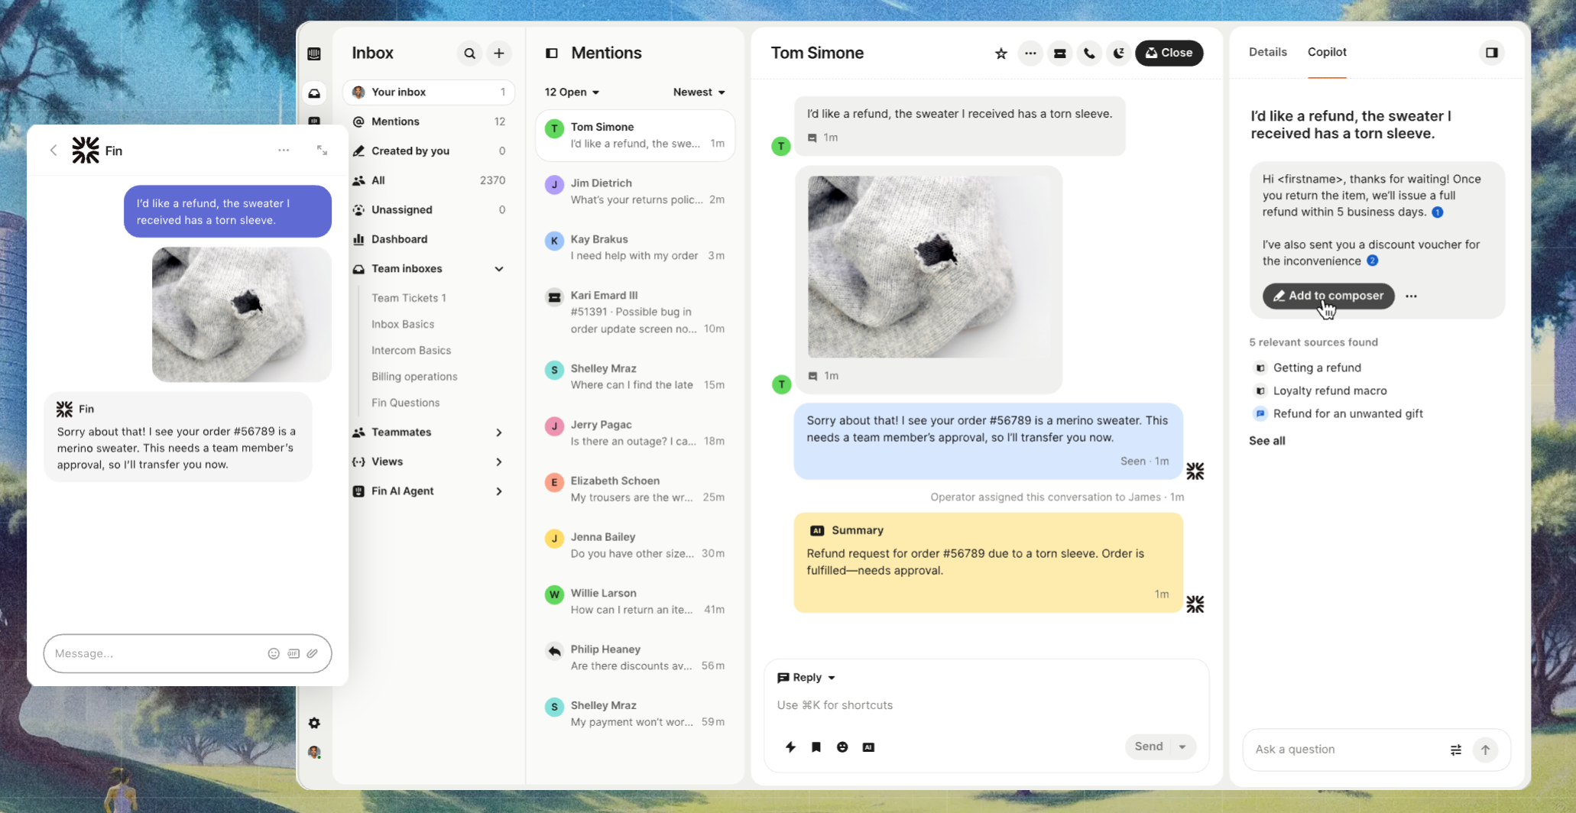
Task: Open Copilot question filter settings icon
Action: 1456,750
